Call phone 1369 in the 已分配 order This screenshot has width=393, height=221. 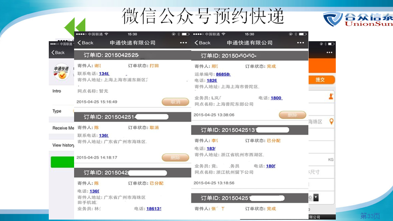[x=94, y=191]
